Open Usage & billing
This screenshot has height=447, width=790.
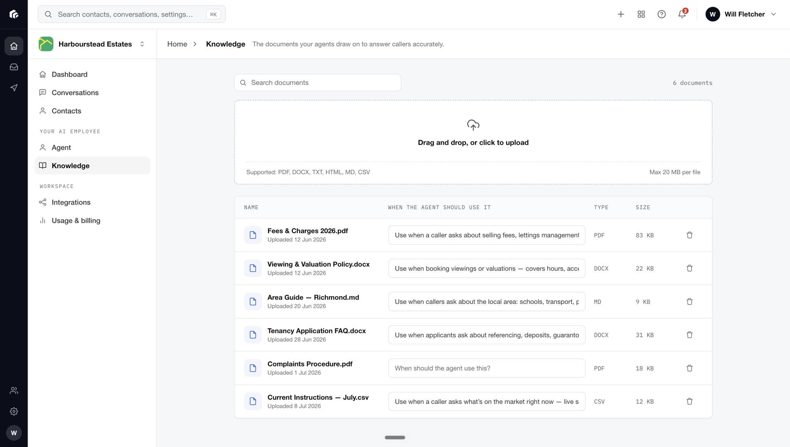92,221
